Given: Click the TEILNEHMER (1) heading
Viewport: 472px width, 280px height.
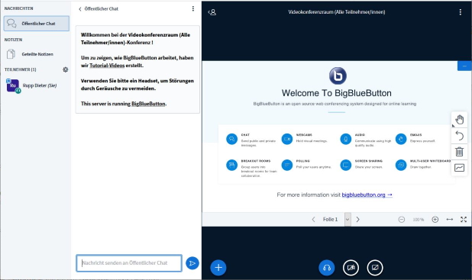Looking at the screenshot, I should 20,69.
